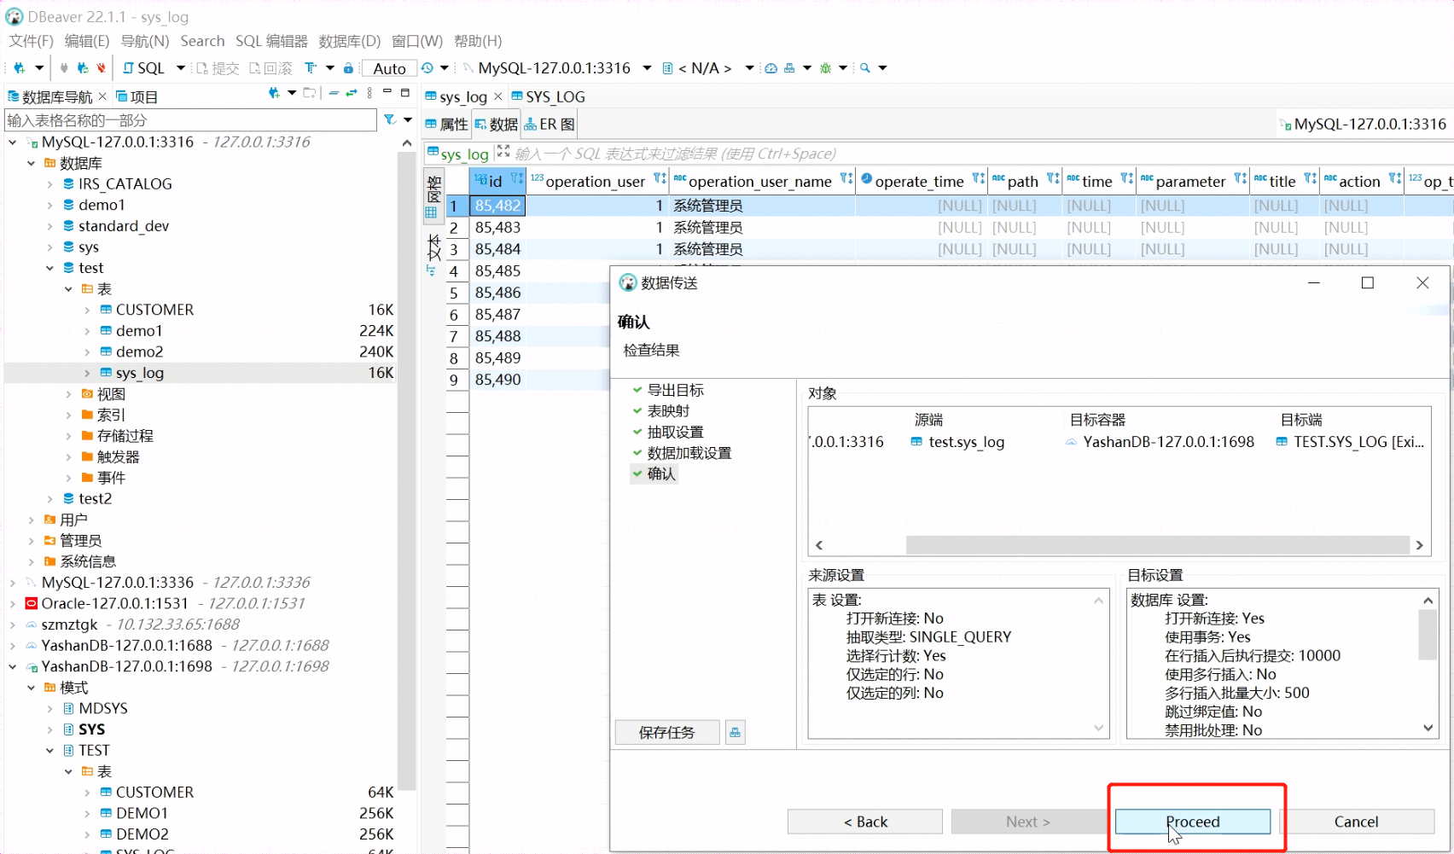
Task: Switch to the SYS_LOG editor tab
Action: pyautogui.click(x=548, y=96)
